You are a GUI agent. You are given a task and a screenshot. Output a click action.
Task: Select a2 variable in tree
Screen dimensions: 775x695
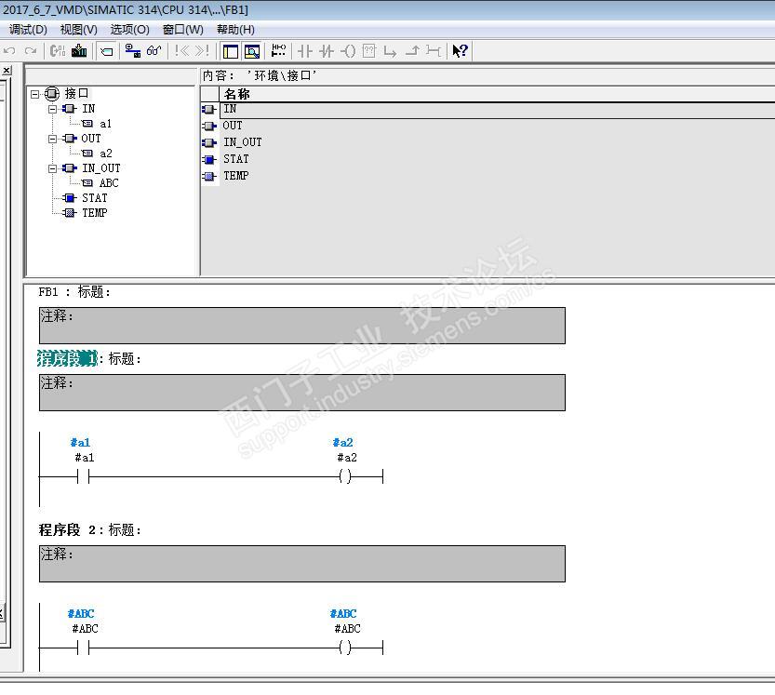pyautogui.click(x=105, y=154)
